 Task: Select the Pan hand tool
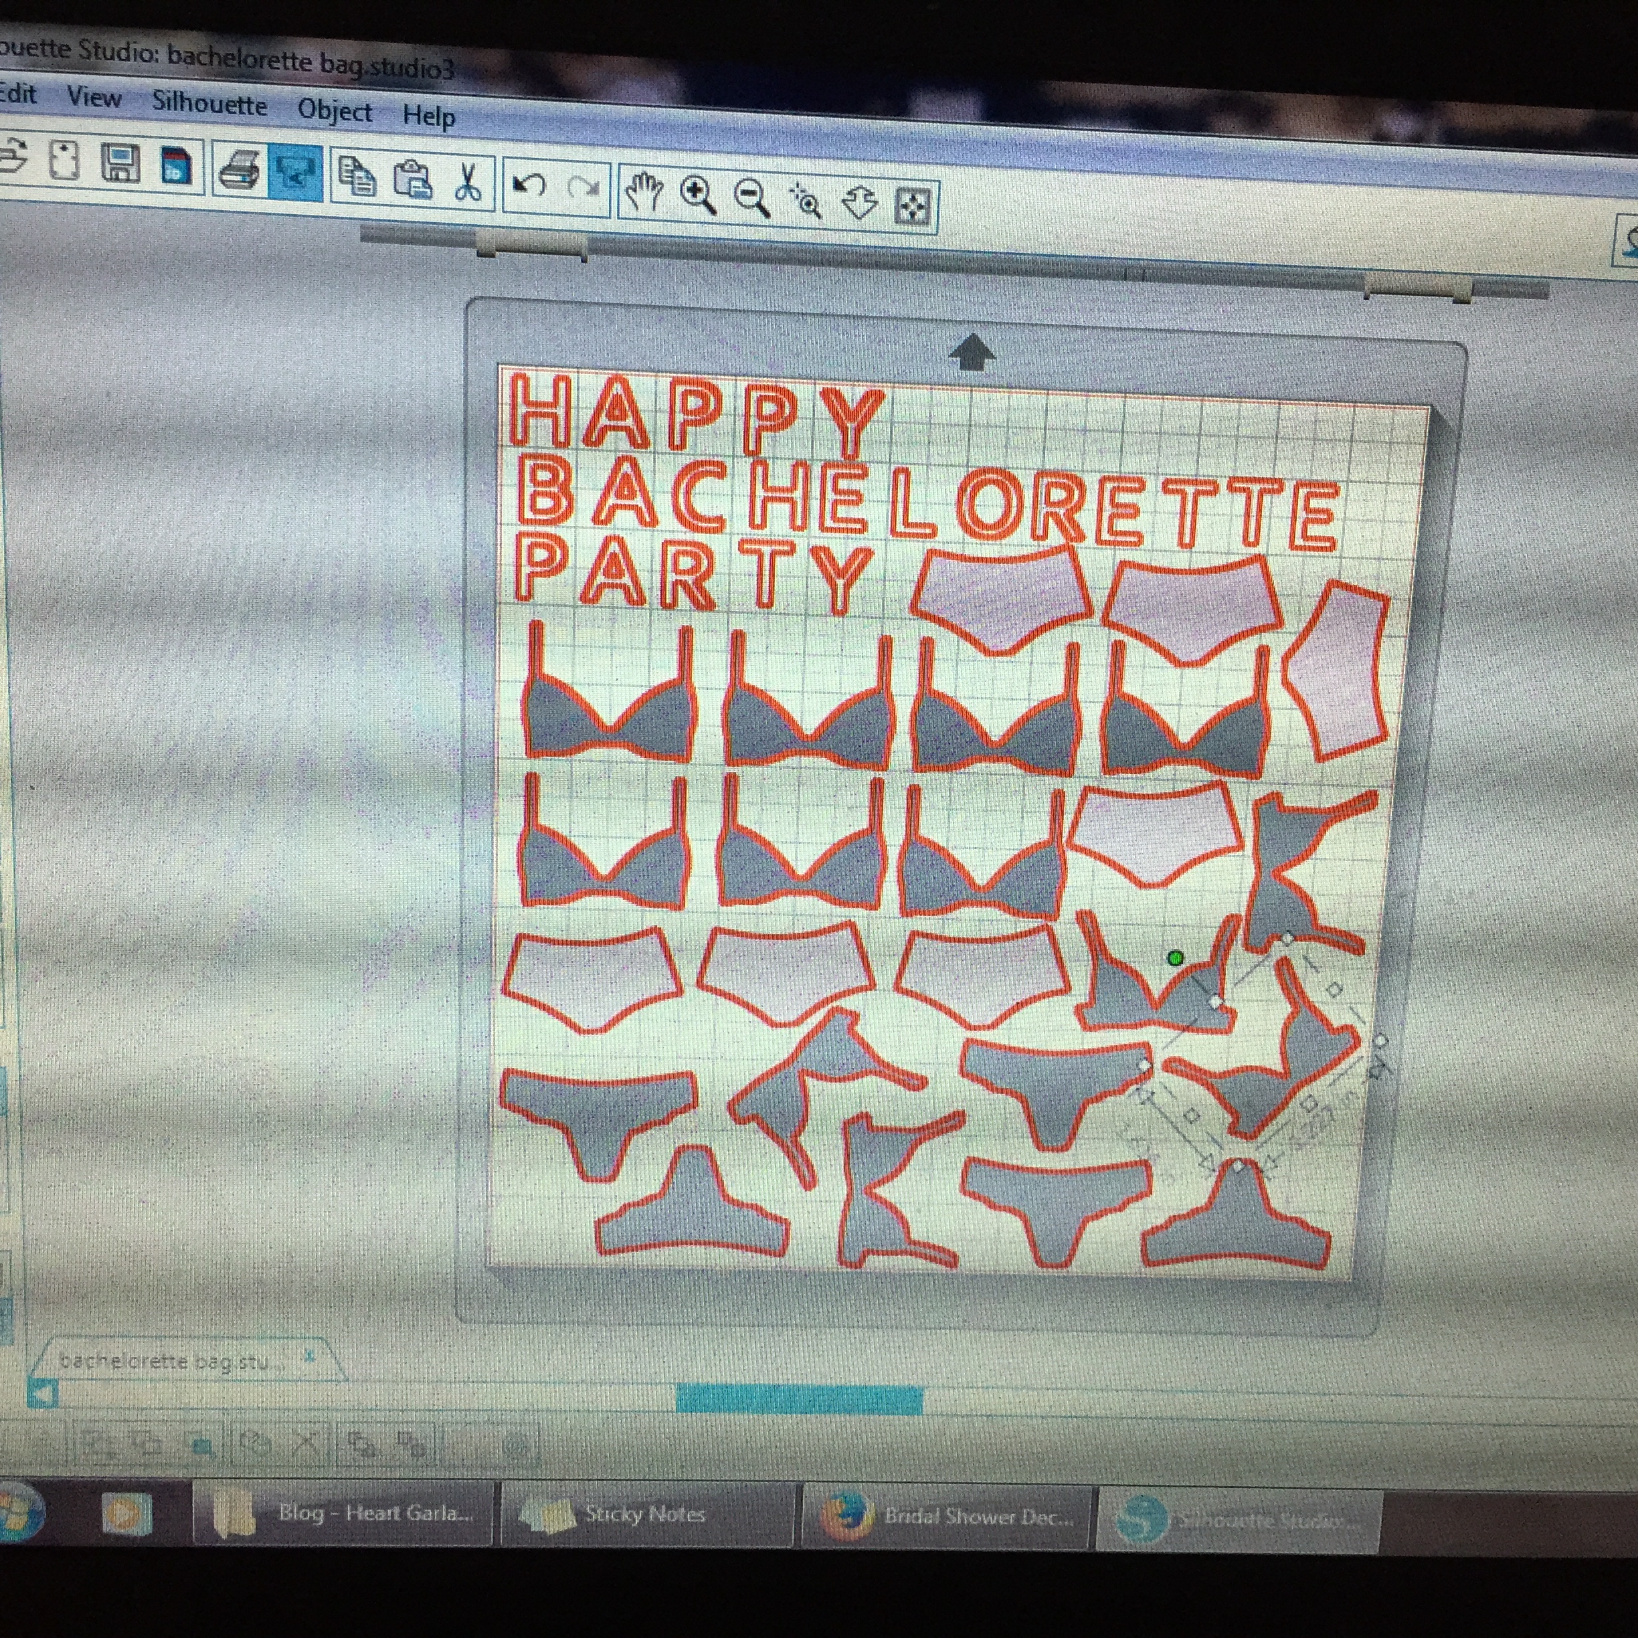(644, 191)
